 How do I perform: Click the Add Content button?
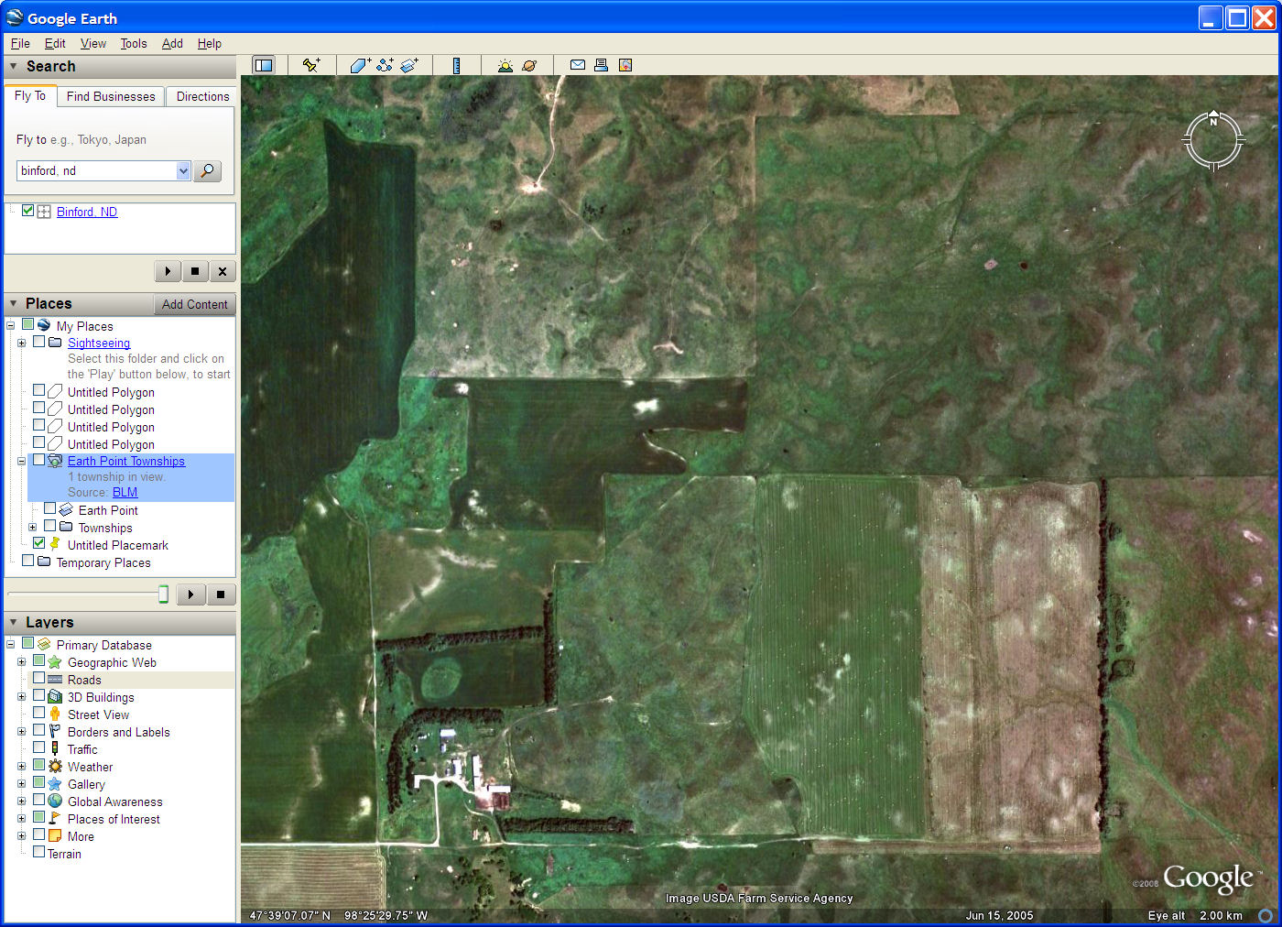(x=194, y=304)
